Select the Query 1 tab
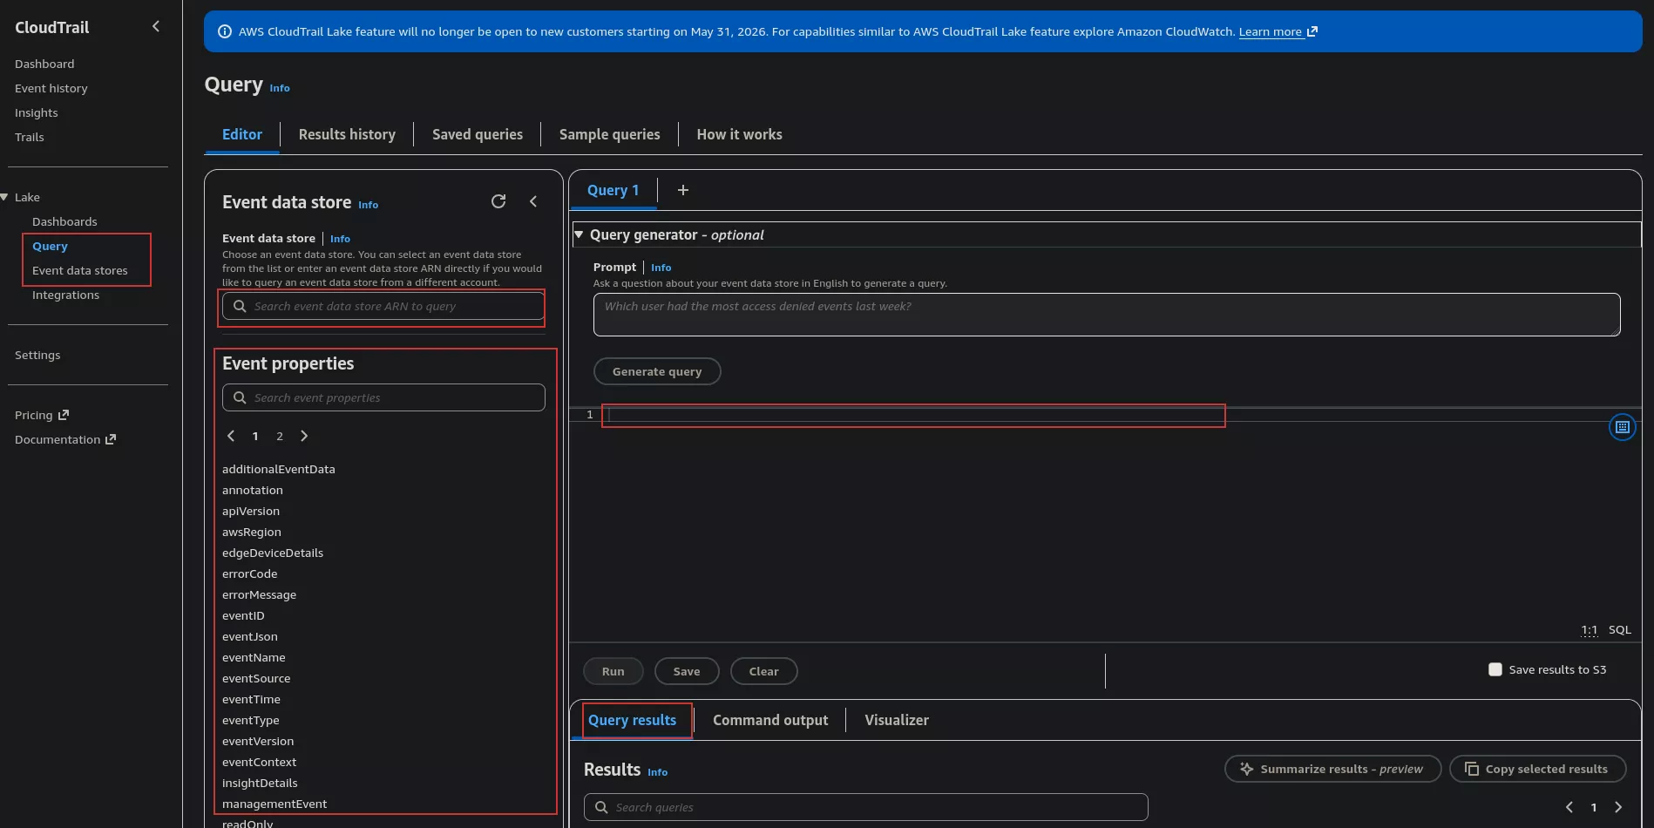1654x828 pixels. [x=613, y=190]
